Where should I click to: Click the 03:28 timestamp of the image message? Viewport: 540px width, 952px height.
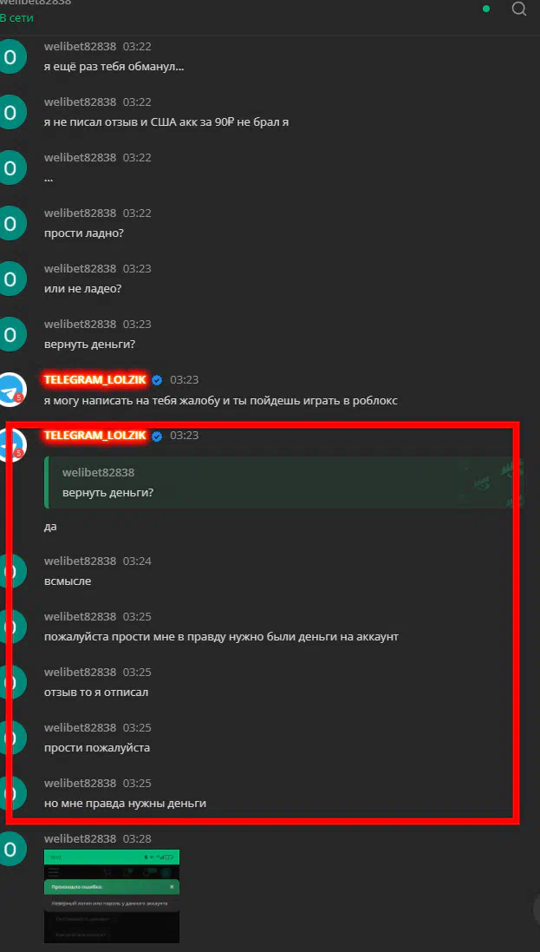click(137, 838)
